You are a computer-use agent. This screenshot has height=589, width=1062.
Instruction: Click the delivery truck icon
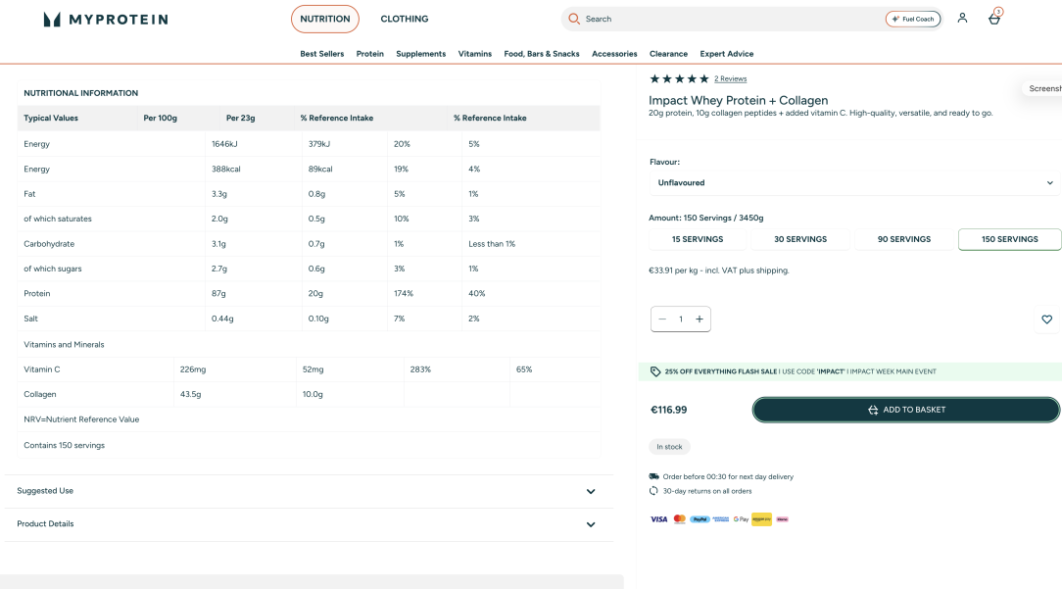tap(653, 476)
